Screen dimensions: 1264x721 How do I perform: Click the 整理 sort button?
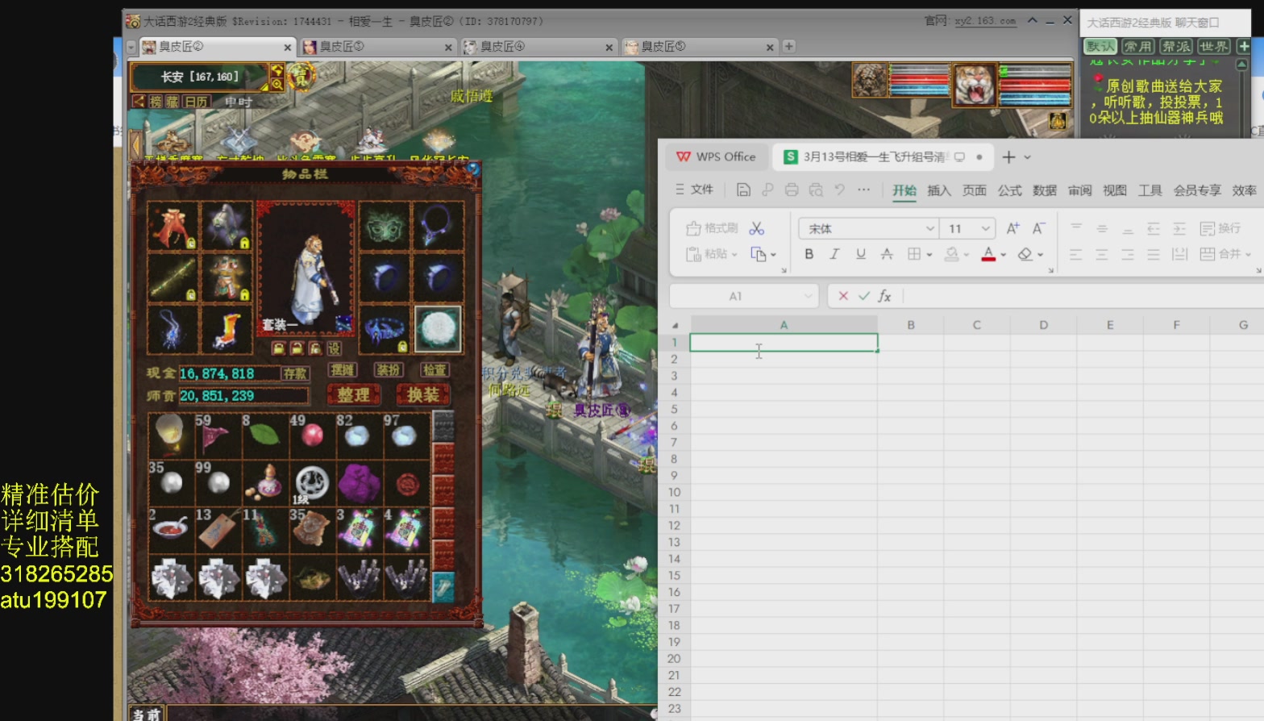point(353,395)
